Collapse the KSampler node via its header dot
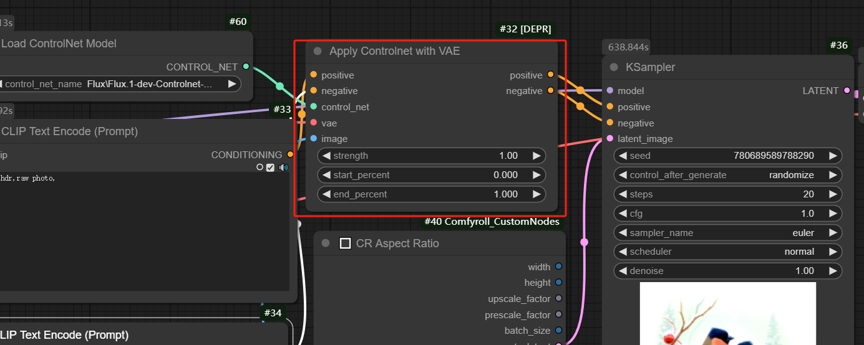864x345 pixels. 614,67
